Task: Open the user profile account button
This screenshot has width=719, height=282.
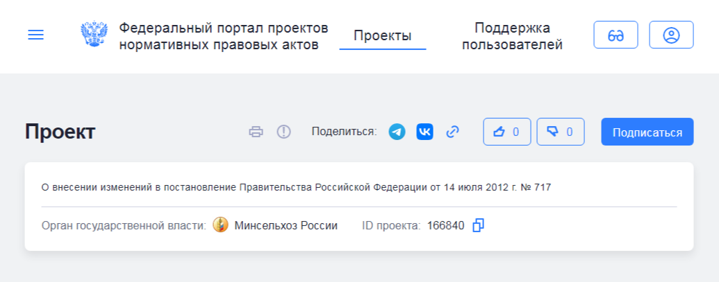Action: (x=671, y=35)
